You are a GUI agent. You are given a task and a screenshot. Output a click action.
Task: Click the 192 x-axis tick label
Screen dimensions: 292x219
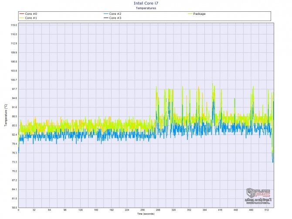tap(112, 210)
